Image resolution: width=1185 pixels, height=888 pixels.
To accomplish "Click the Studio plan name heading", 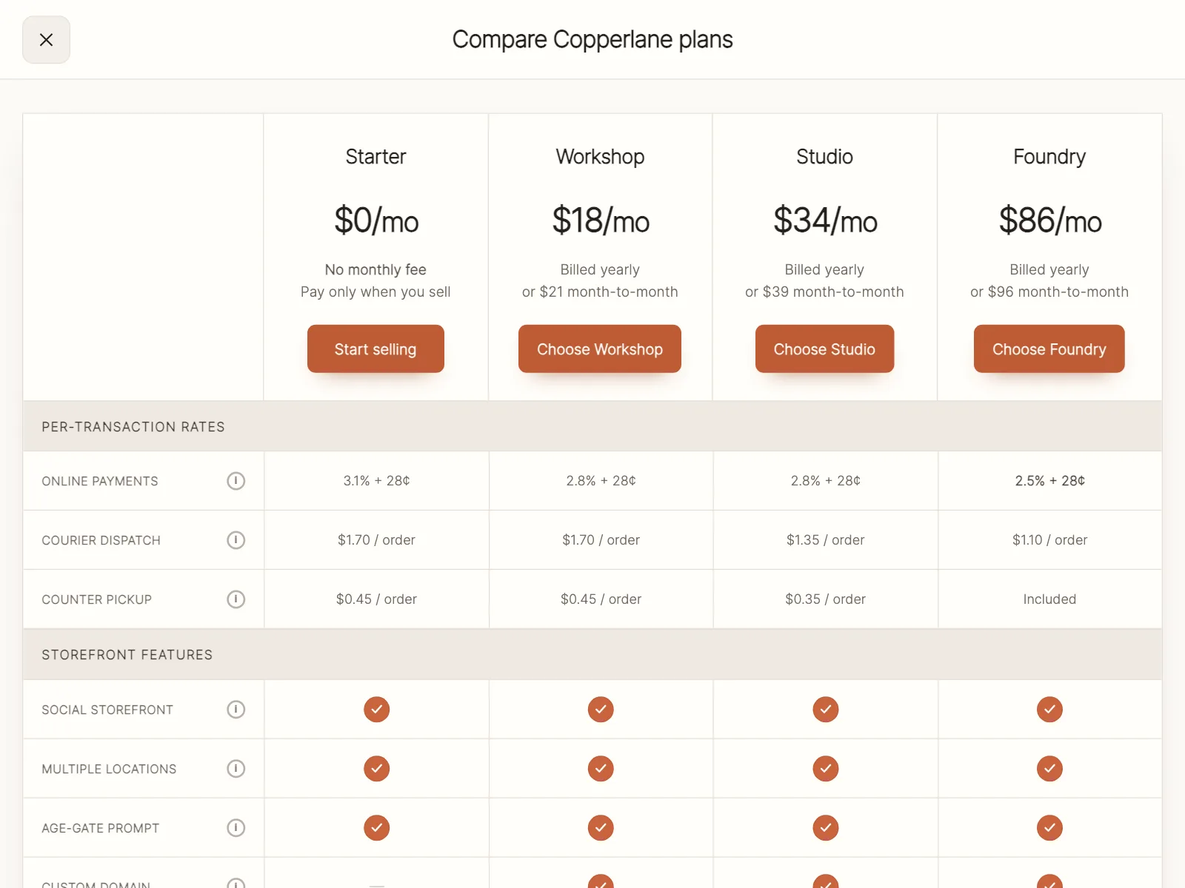I will pos(824,157).
